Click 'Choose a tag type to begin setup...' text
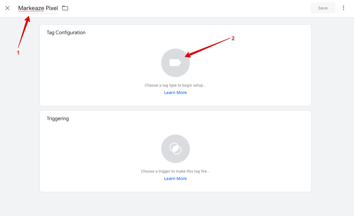354x216 pixels. (x=176, y=85)
